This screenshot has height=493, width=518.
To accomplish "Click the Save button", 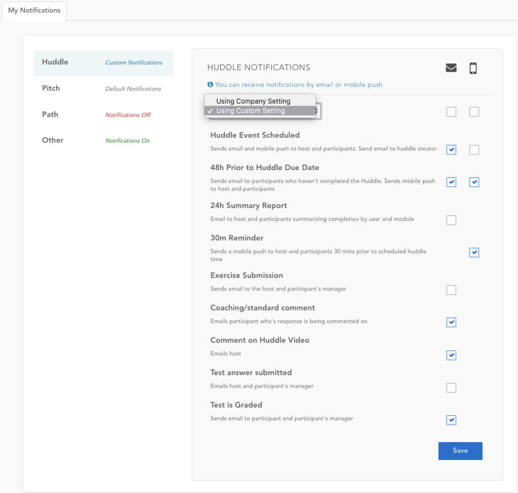I will pos(460,451).
